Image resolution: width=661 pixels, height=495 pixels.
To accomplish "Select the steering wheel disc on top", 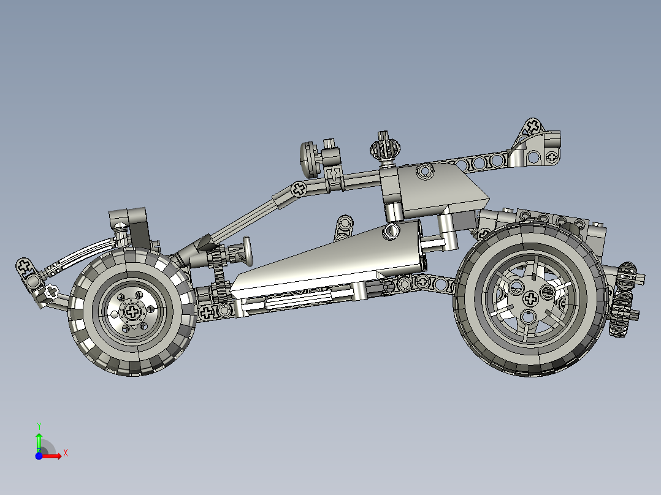I will pos(309,159).
